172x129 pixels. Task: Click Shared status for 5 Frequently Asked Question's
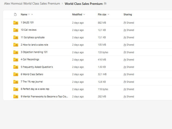[x=129, y=67]
